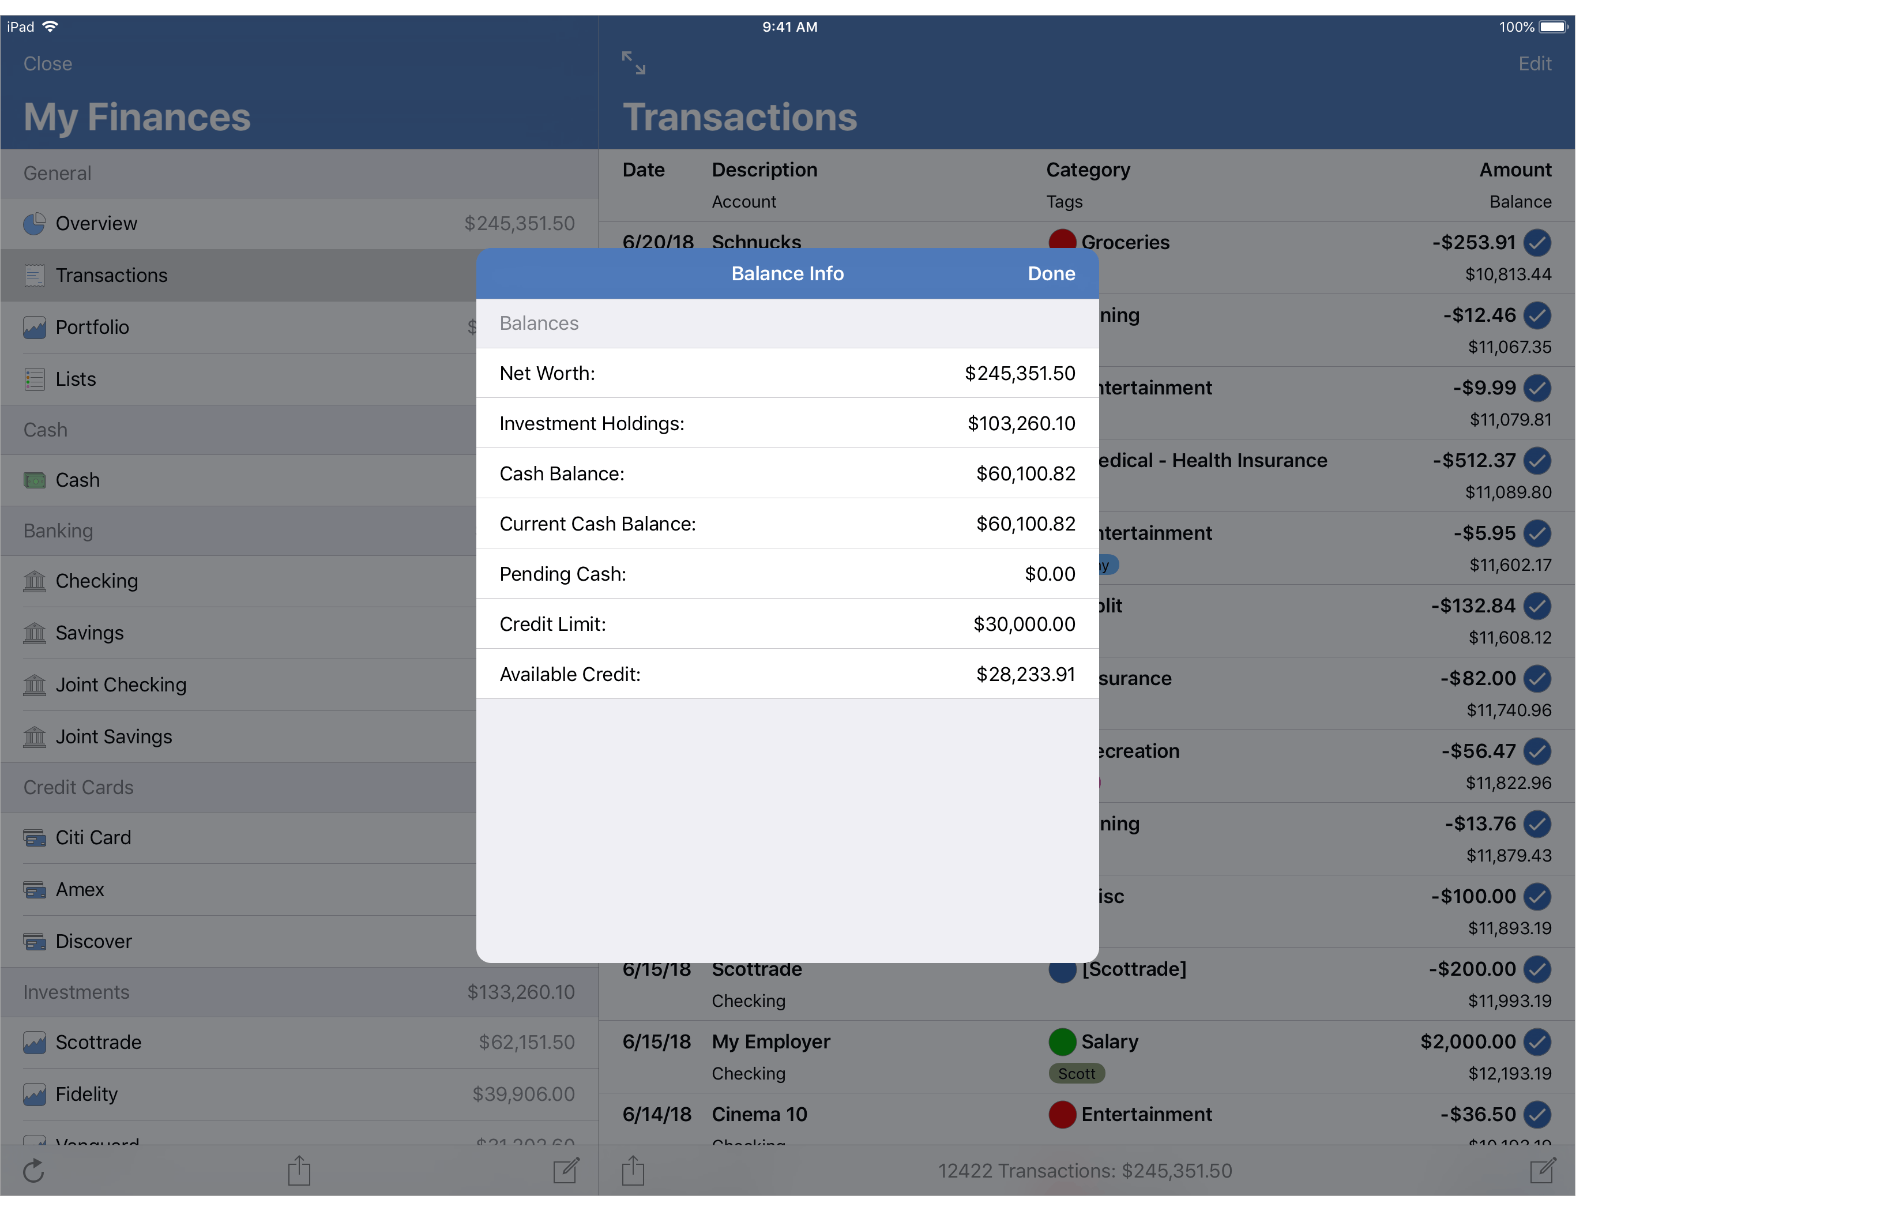
Task: Click the 12422 Transactions total footer
Action: click(1084, 1171)
